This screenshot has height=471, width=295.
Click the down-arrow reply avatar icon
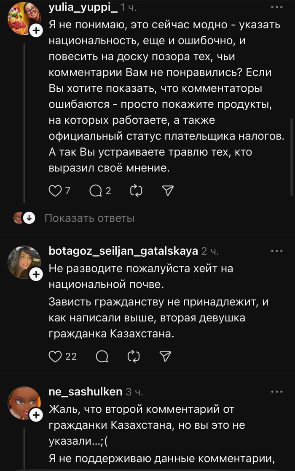tap(28, 218)
